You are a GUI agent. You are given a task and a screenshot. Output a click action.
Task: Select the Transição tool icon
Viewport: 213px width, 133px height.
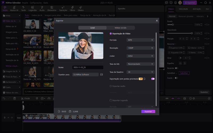(63, 9)
